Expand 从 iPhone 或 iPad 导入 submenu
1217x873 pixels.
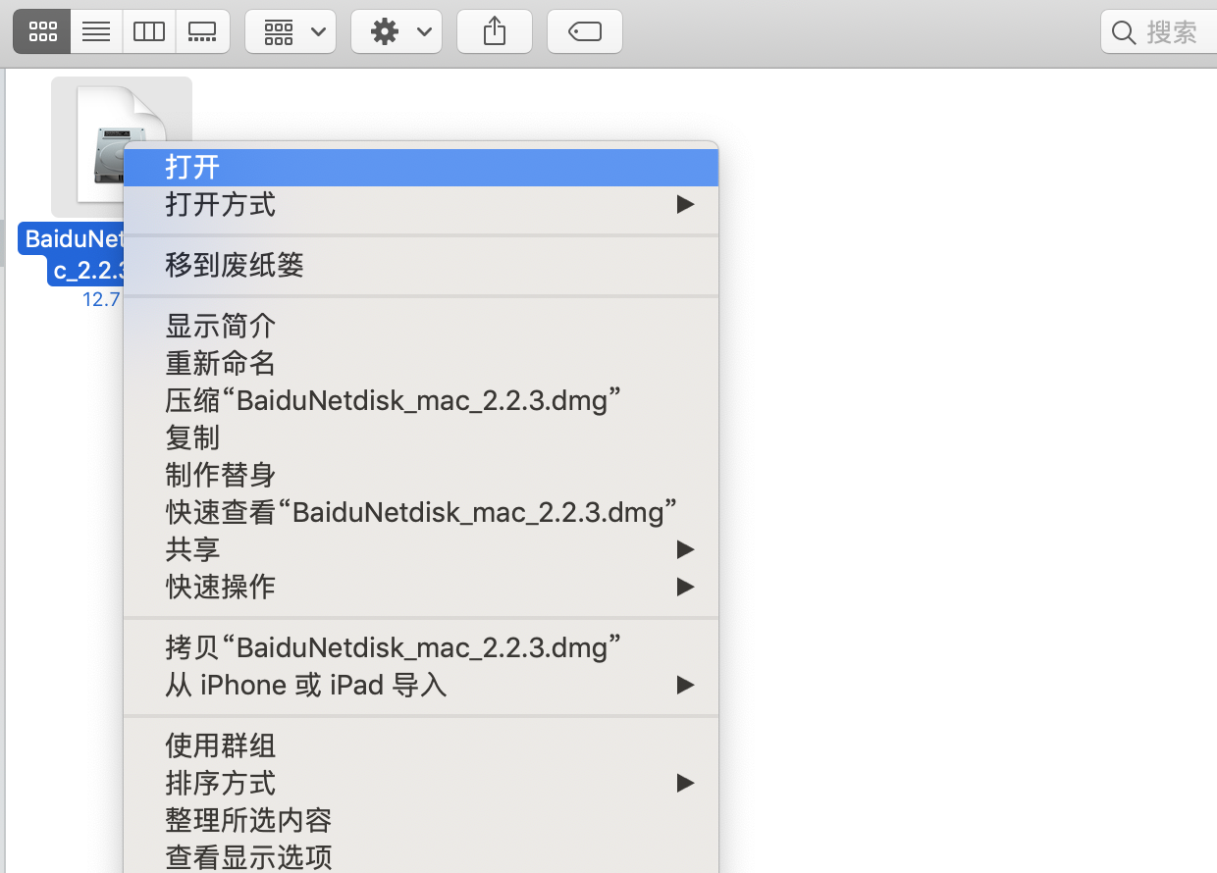pyautogui.click(x=421, y=685)
